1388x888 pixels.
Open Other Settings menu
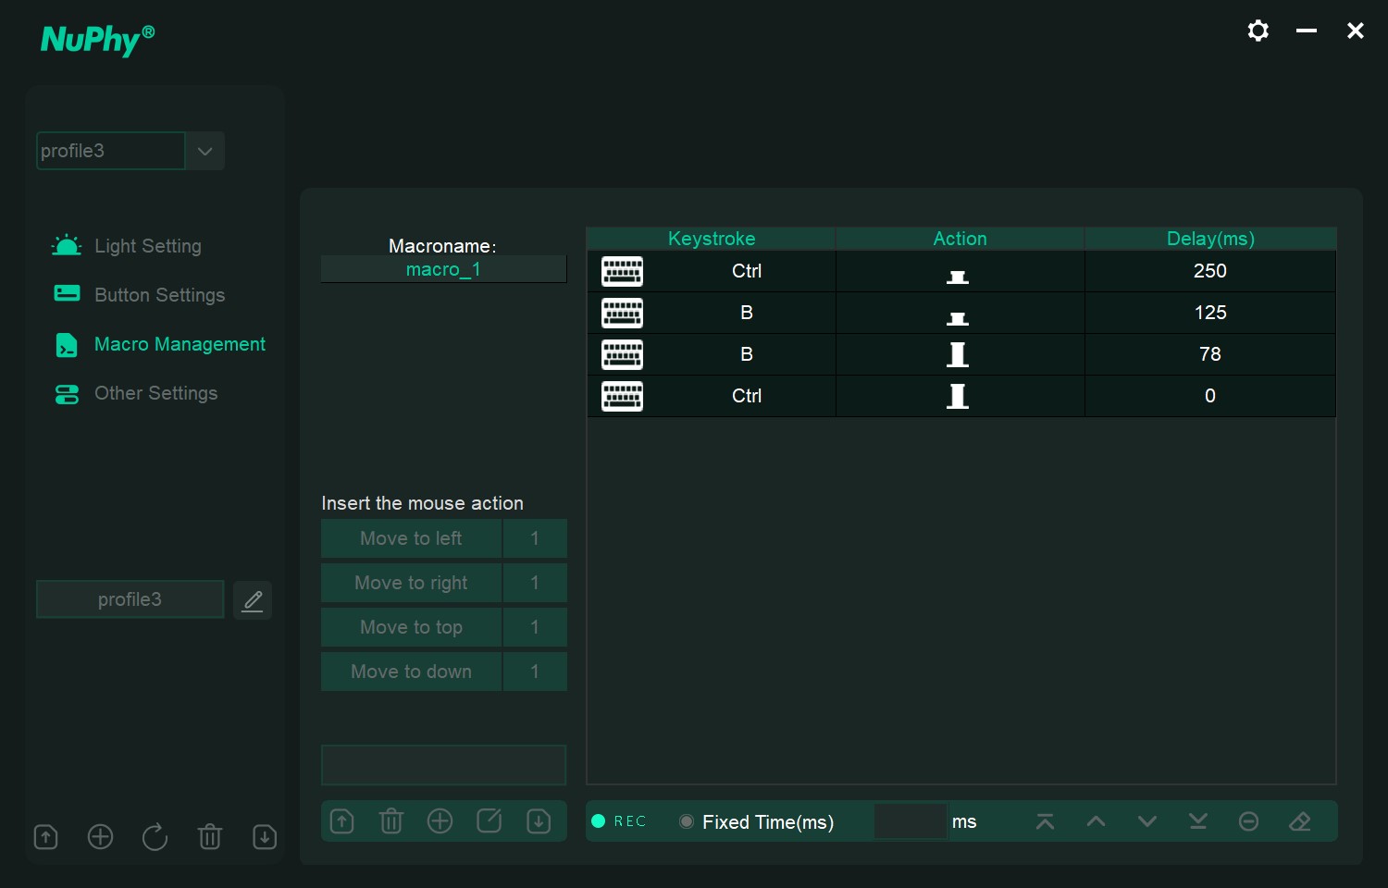coord(156,393)
